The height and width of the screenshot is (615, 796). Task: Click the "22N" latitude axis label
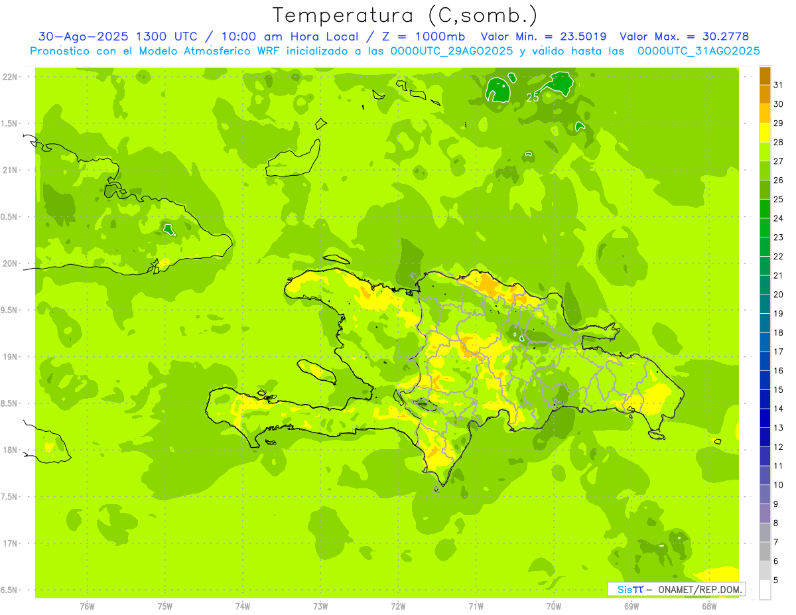[10, 77]
